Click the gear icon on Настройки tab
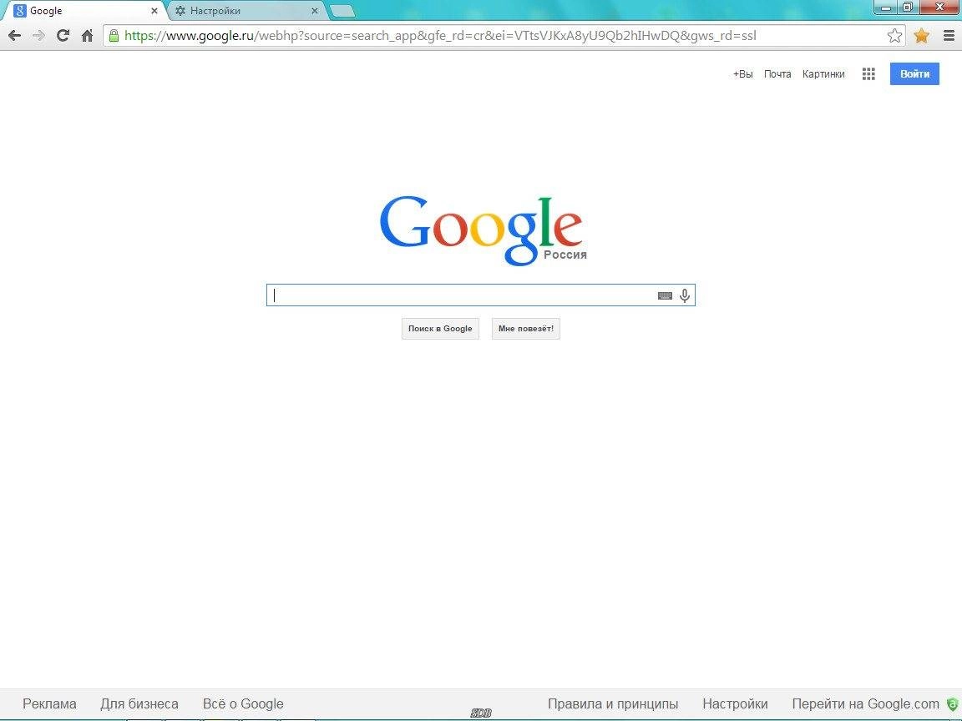Image resolution: width=962 pixels, height=721 pixels. [x=180, y=10]
